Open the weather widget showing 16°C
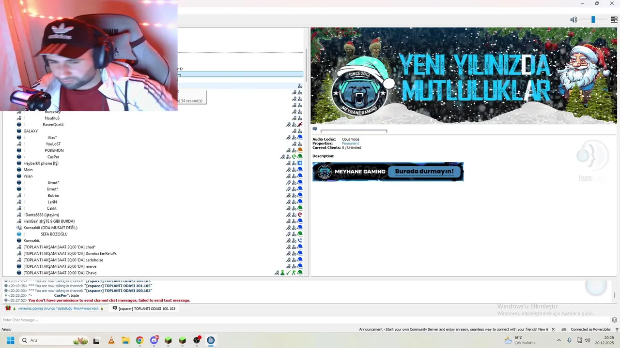The height and width of the screenshot is (348, 620). click(x=520, y=340)
